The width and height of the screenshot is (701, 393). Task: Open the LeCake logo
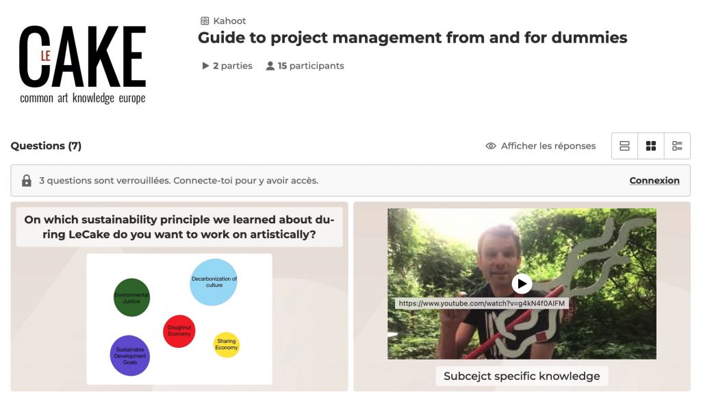tap(83, 64)
